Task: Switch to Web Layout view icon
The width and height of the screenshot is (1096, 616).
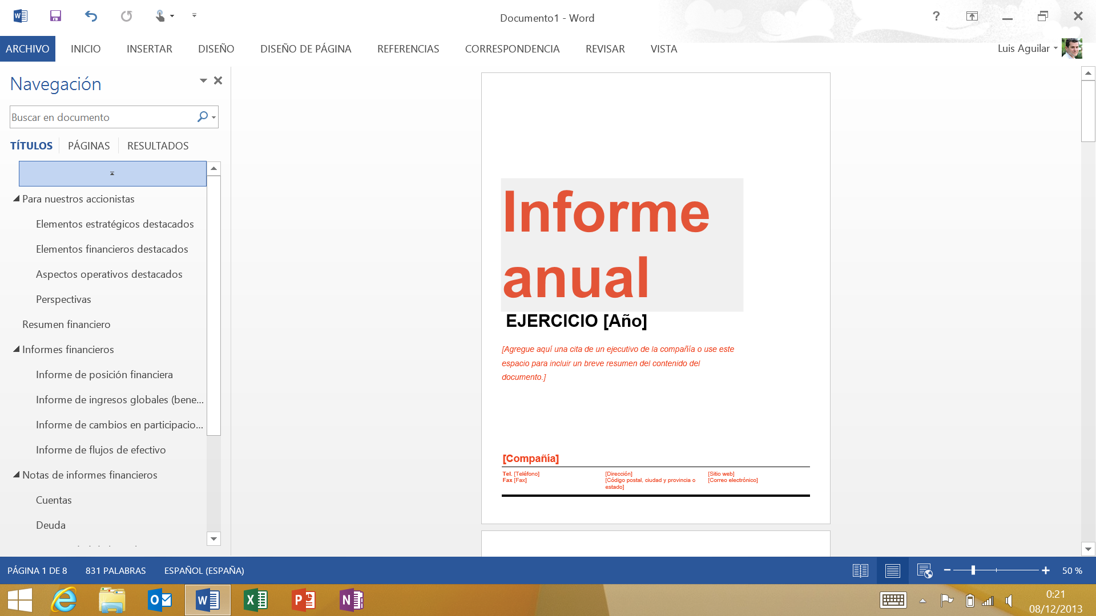Action: (x=924, y=570)
